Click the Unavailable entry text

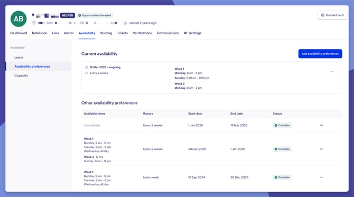[92, 125]
